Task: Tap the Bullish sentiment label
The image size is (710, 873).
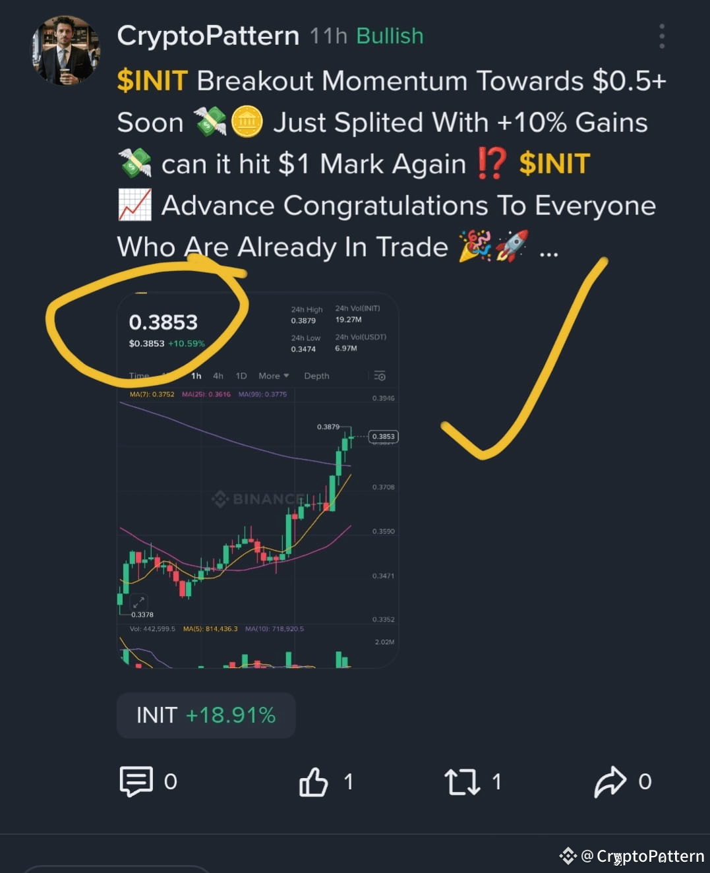Action: [390, 36]
